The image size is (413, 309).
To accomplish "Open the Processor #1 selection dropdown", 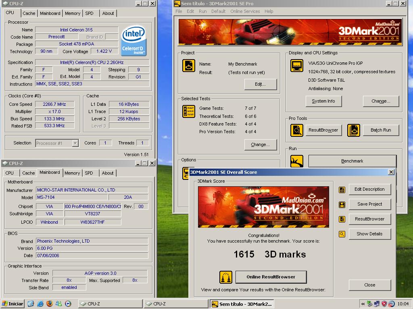I will (x=75, y=143).
